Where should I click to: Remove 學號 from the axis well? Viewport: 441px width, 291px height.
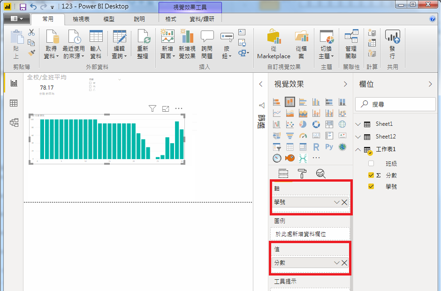(344, 202)
